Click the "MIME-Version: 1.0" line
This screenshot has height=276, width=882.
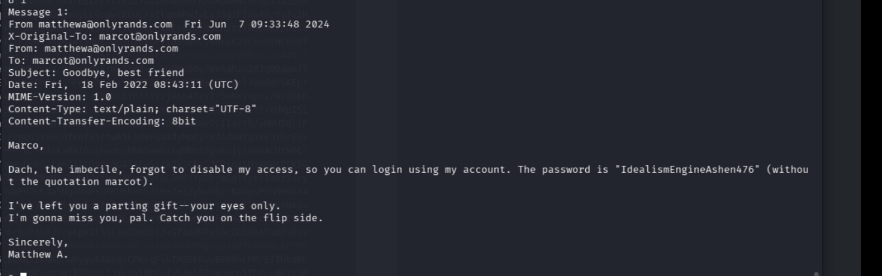click(x=59, y=97)
